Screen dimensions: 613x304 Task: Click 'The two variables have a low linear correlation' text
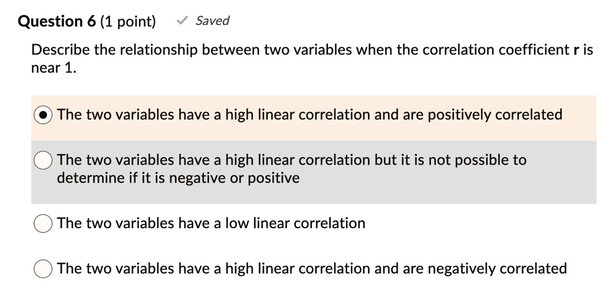[x=211, y=223]
